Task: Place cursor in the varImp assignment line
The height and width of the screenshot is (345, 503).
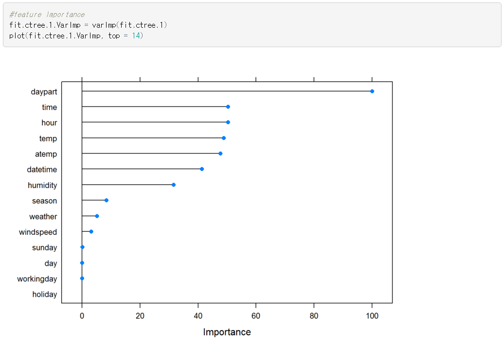Action: (x=88, y=25)
